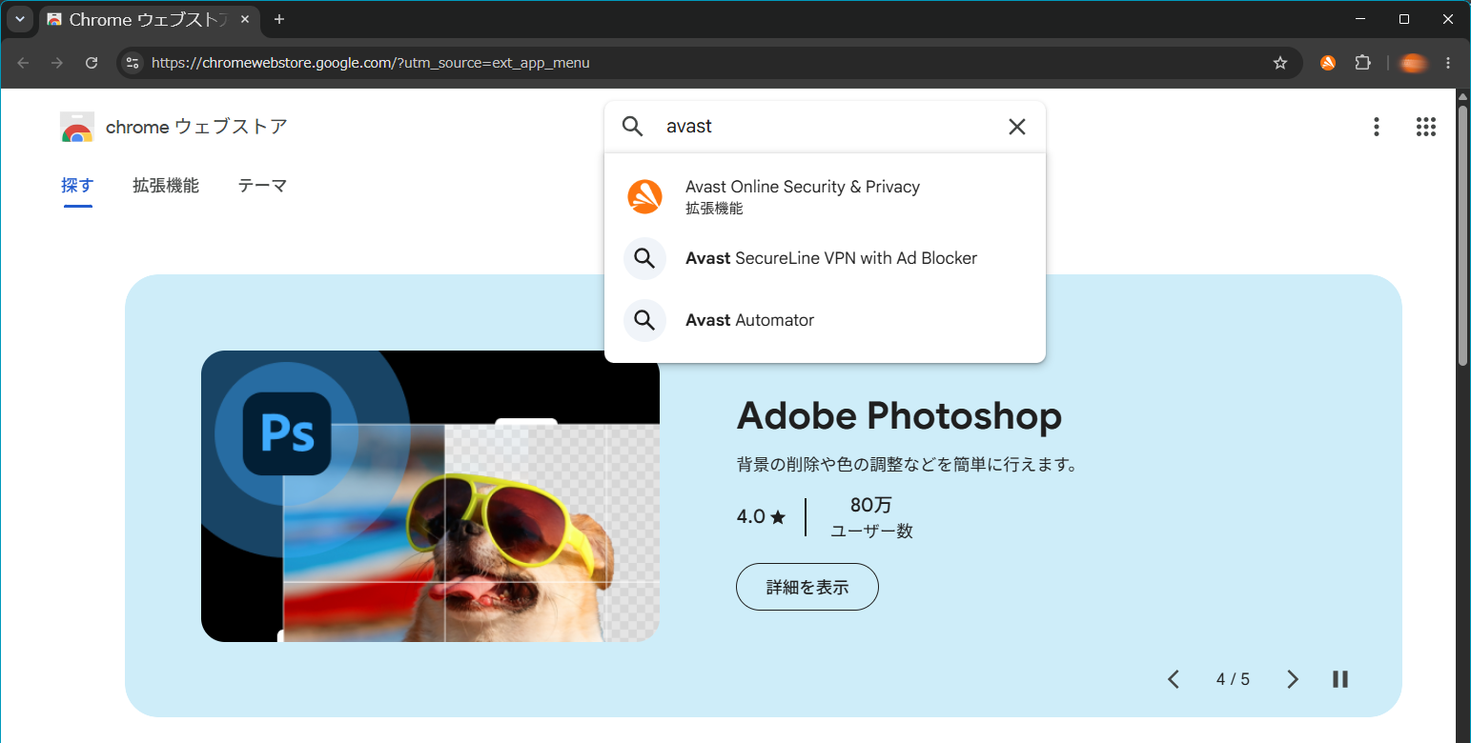Click the scrollbar up arrow
This screenshot has width=1471, height=743.
[x=1462, y=96]
